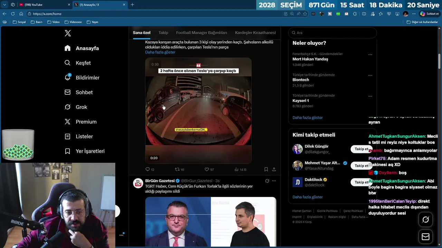The height and width of the screenshot is (248, 442).
Task: Follow Daktilock
Action: [x=361, y=182]
